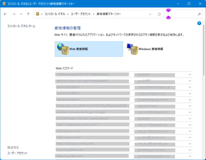Click the search magnifier icon
Screen dimensions: 206x160
click(x=199, y=14)
